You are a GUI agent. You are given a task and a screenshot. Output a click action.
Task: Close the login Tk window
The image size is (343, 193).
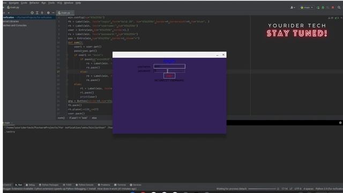(x=223, y=55)
